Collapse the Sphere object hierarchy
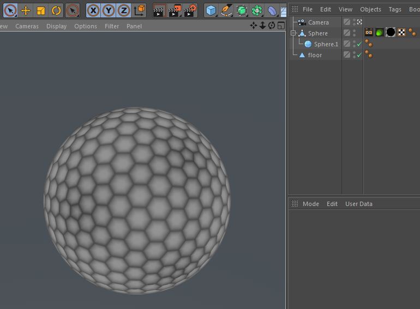Image resolution: width=420 pixels, height=309 pixels. (293, 33)
